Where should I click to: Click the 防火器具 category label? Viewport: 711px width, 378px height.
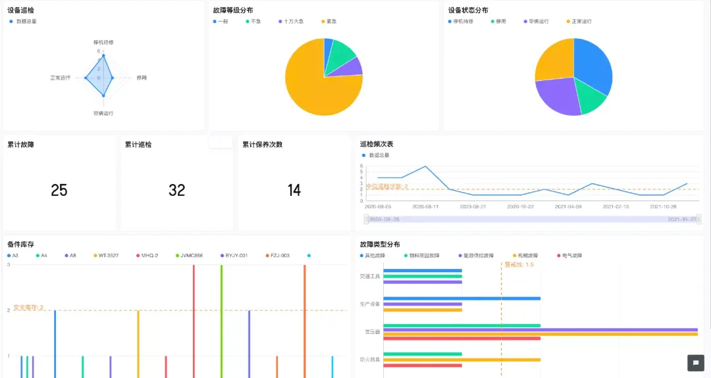(x=369, y=360)
